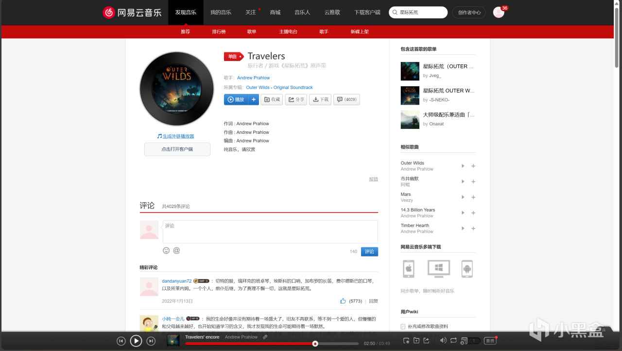Open the 云推歌 top menu item

tap(332, 13)
